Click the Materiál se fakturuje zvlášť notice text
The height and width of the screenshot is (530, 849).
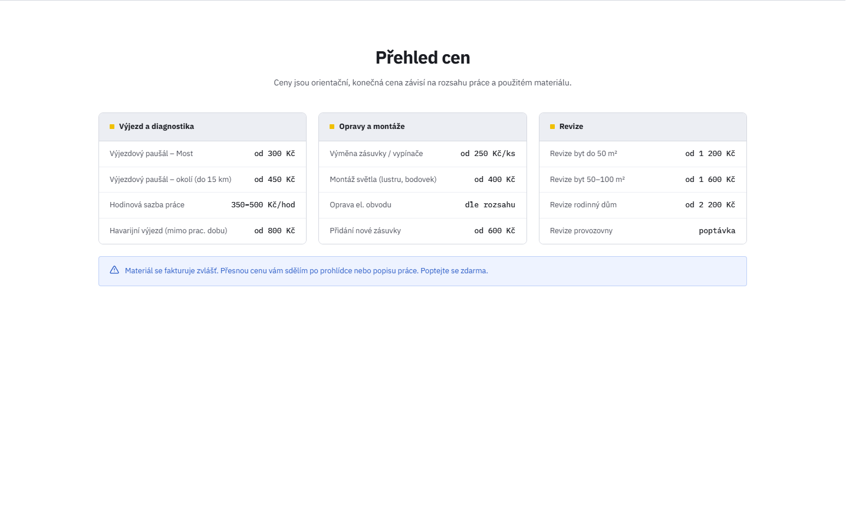(x=307, y=271)
